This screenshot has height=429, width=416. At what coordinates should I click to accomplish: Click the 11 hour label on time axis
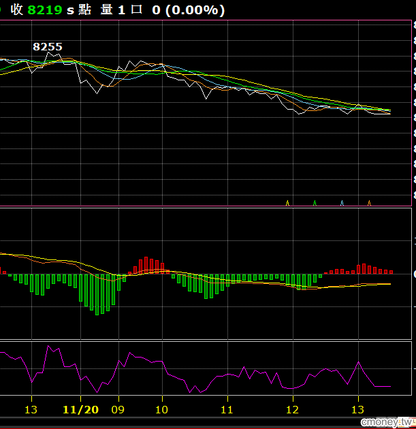(227, 410)
